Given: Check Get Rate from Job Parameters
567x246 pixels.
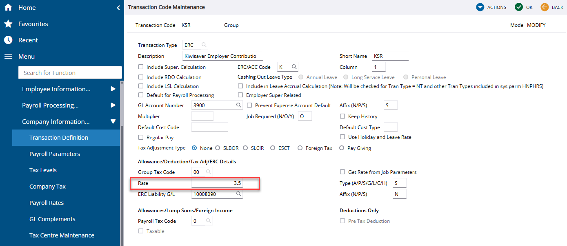Looking at the screenshot, I should coord(342,172).
